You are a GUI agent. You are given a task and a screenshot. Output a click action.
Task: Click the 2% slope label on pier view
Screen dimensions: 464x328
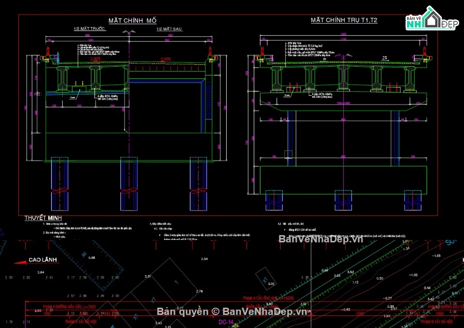click(x=385, y=58)
